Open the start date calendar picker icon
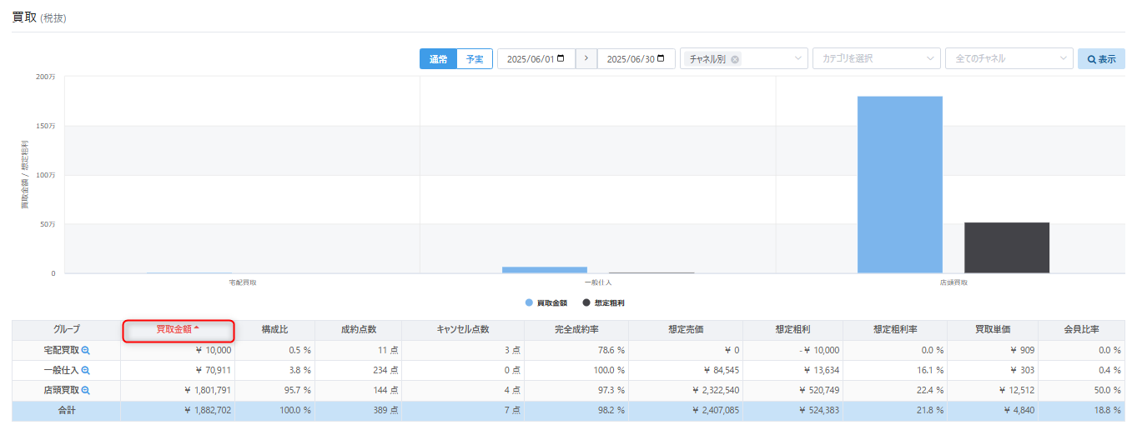Image resolution: width=1132 pixels, height=430 pixels. [561, 59]
